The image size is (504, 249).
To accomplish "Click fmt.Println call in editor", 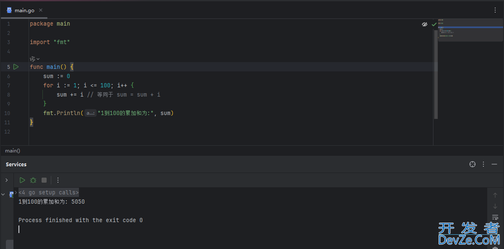I will coord(108,113).
